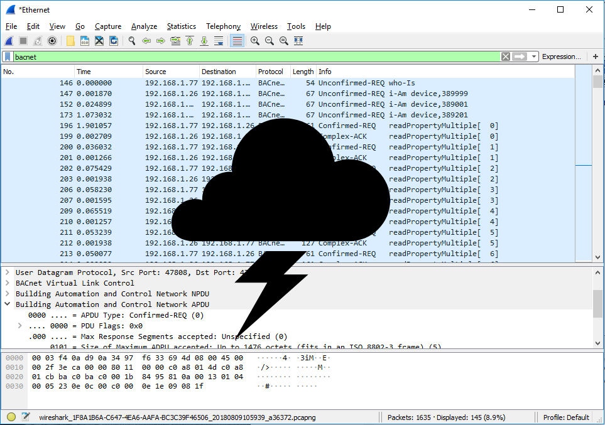The image size is (605, 425).
Task: Select packet 213 readPropertyMultiple row
Action: tap(288, 254)
